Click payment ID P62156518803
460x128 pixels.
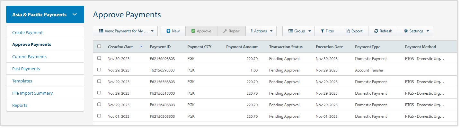click(162, 93)
